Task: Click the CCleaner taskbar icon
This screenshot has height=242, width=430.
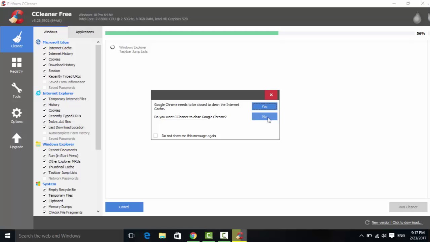Action: pyautogui.click(x=240, y=236)
